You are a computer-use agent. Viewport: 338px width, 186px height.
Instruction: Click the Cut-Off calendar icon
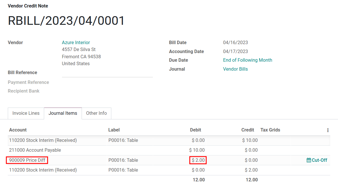coord(309,160)
